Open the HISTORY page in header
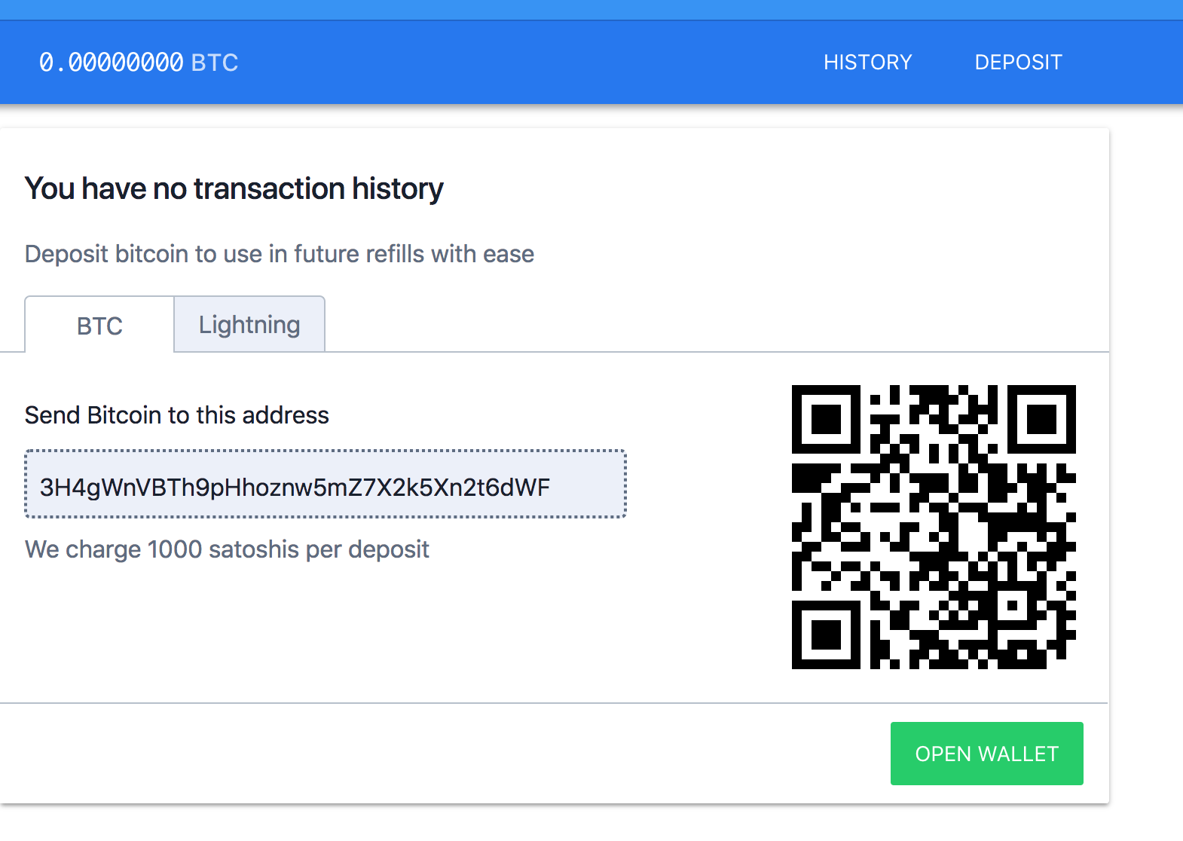This screenshot has width=1183, height=841. click(867, 62)
